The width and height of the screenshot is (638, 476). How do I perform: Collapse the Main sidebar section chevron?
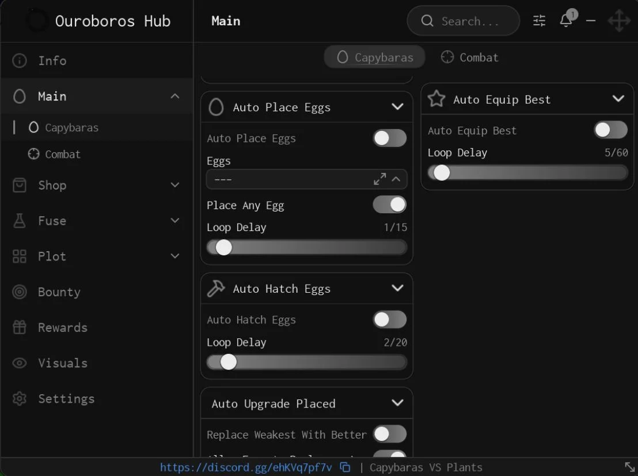pos(175,96)
